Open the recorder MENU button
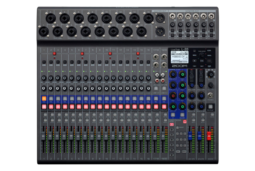Image resolution: width=255 pixels, height=171 pixels. coord(194,55)
